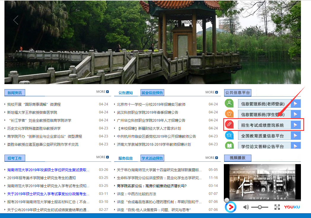This screenshot has height=218, width=311.
Task: Click the left arrow on the banner carousel
Action: [x=15, y=20]
